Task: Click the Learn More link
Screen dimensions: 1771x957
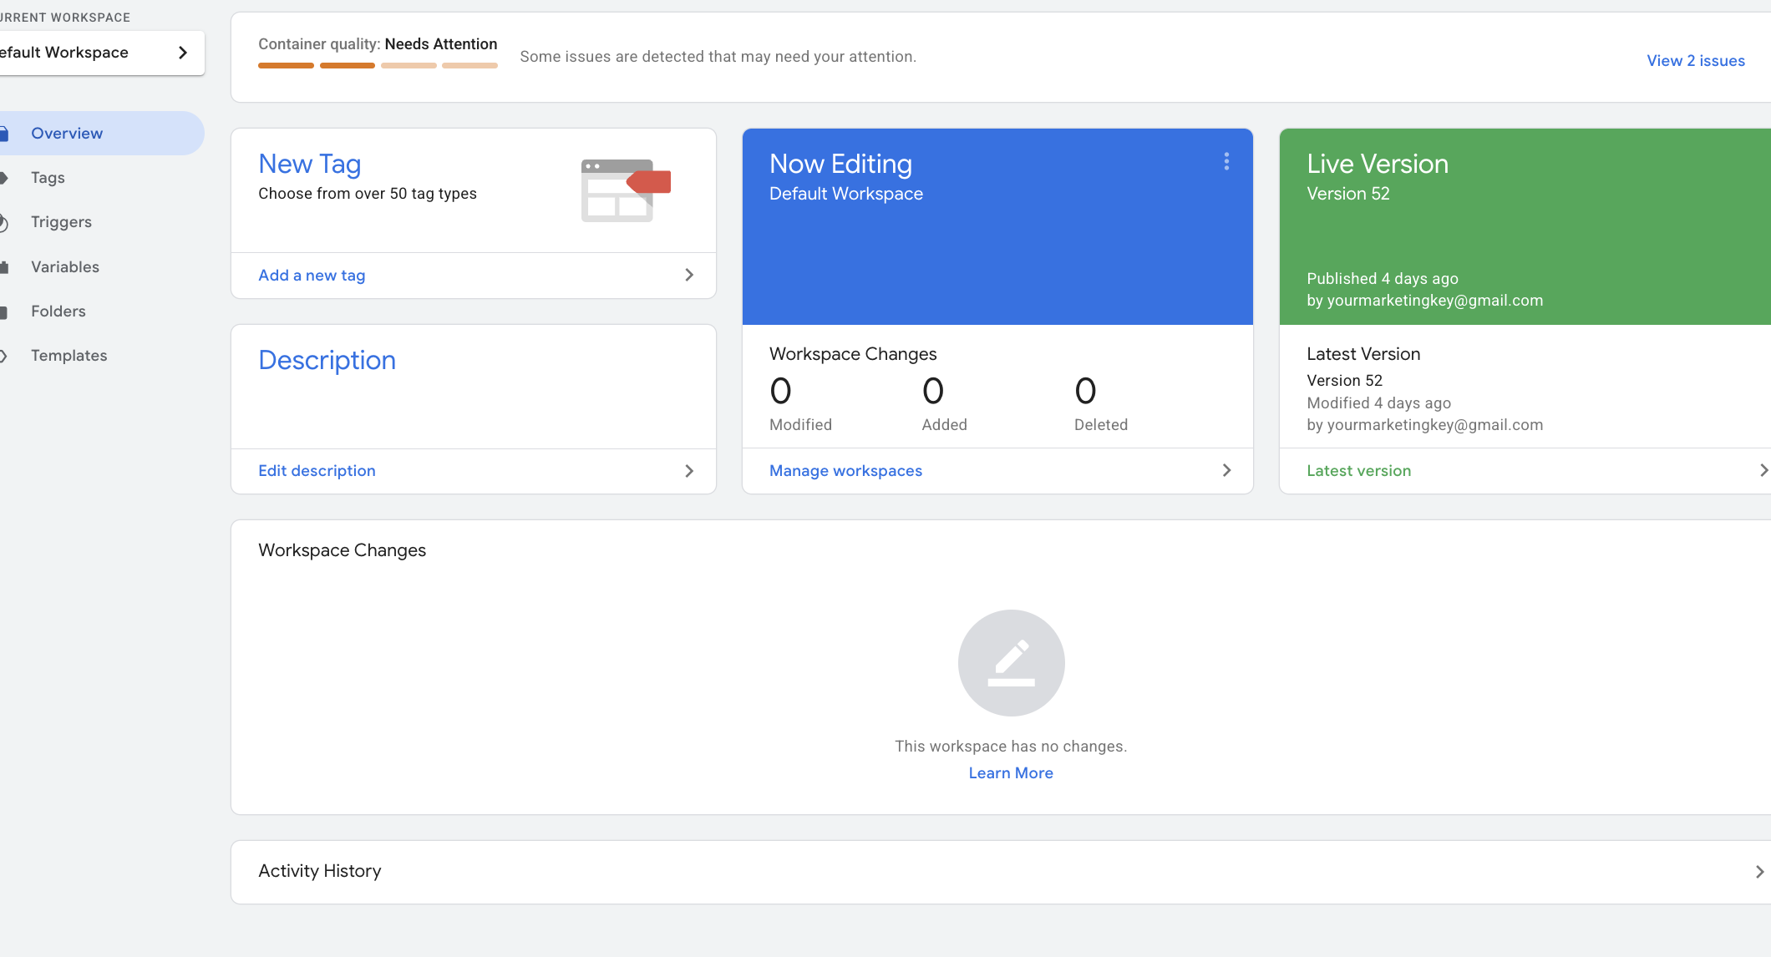Action: click(1010, 773)
